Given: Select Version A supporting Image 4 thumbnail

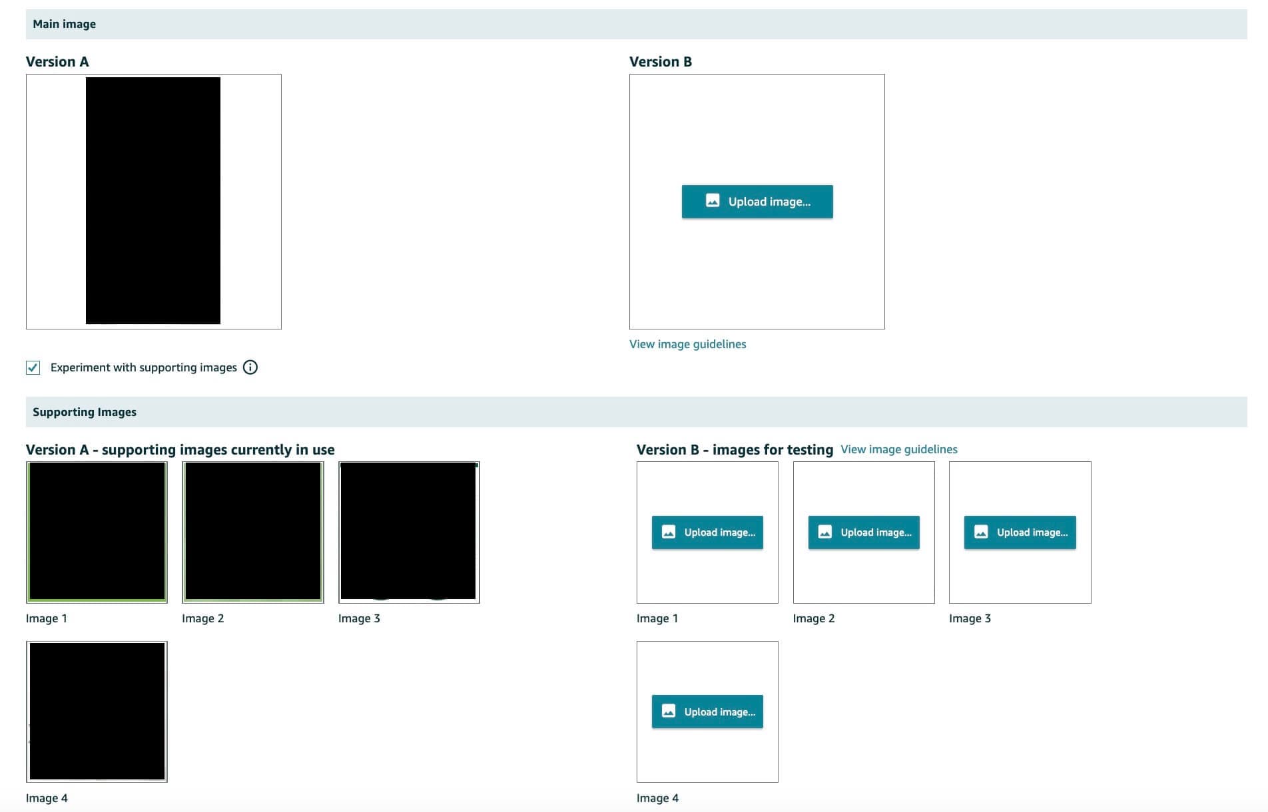Looking at the screenshot, I should click(97, 711).
